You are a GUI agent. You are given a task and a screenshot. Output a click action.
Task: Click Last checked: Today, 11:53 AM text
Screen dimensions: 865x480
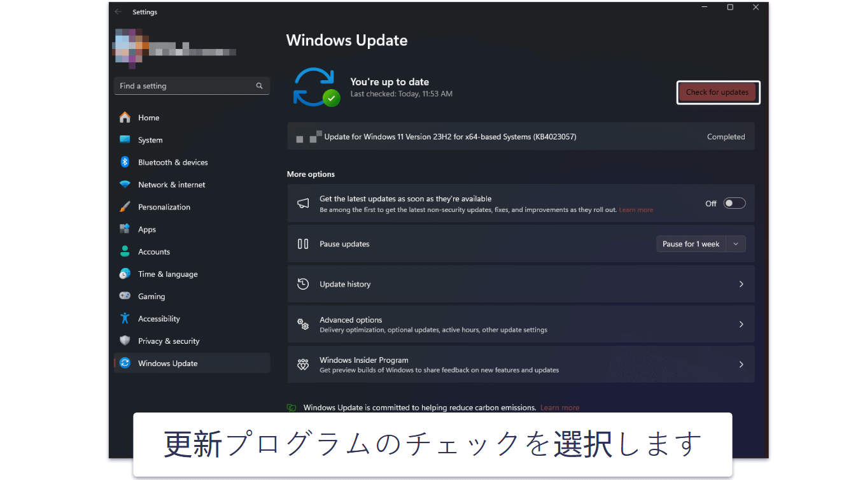(x=401, y=94)
